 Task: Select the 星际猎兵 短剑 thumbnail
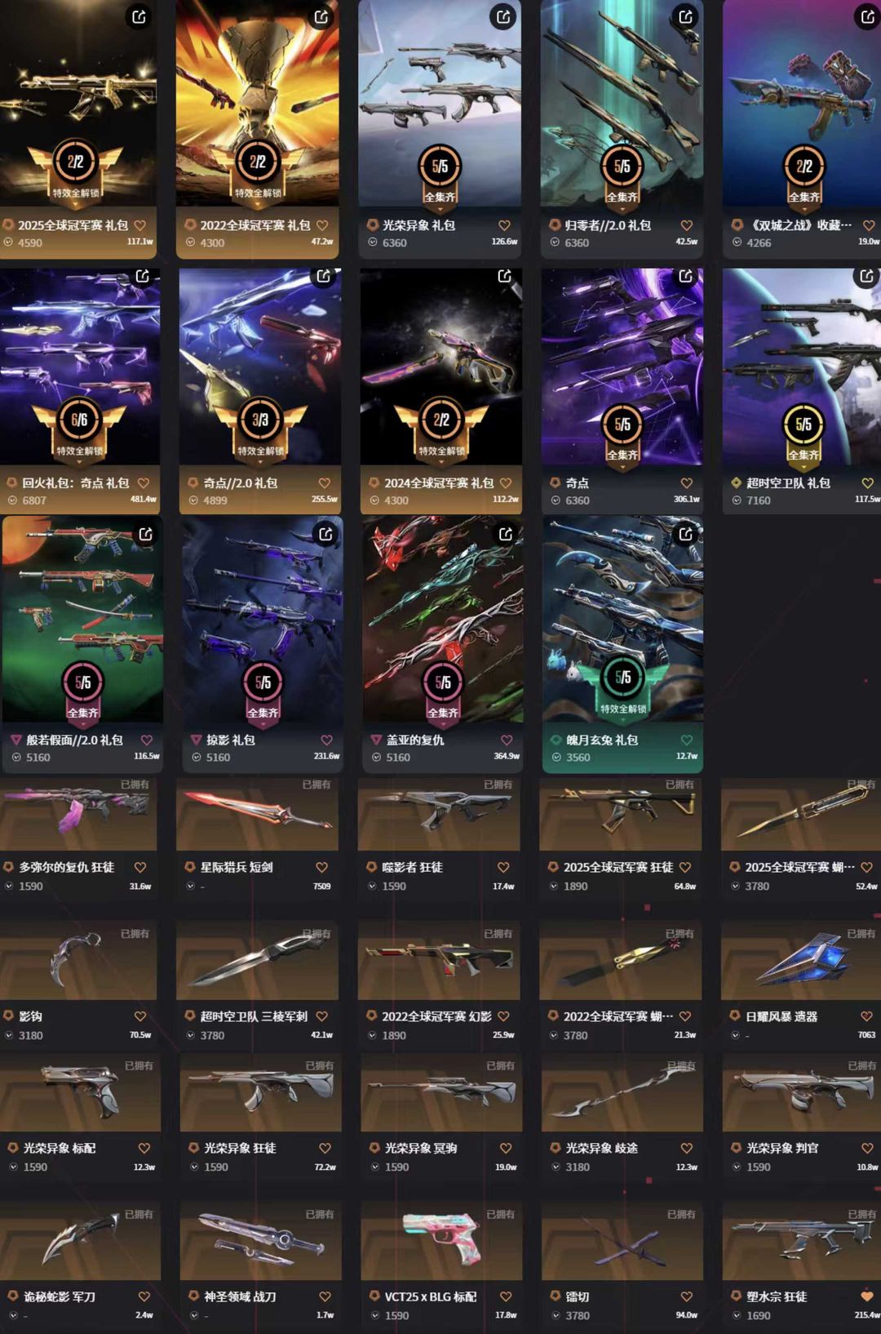point(257,814)
